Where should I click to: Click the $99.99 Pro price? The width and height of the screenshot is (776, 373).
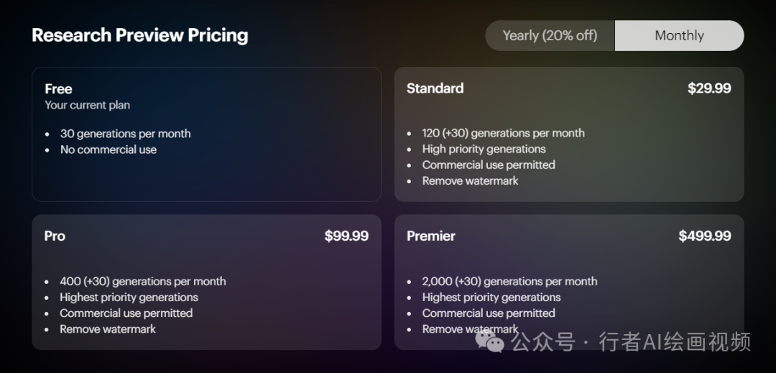(346, 236)
